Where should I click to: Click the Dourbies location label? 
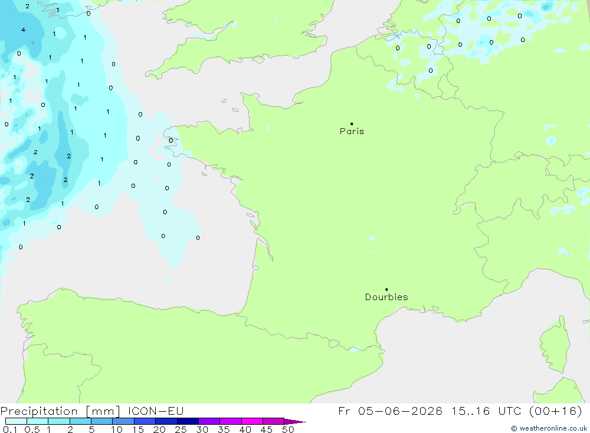coord(386,297)
